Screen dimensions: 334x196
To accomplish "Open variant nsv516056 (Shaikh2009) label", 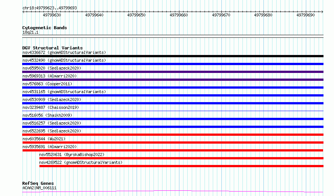I will (47, 115).
